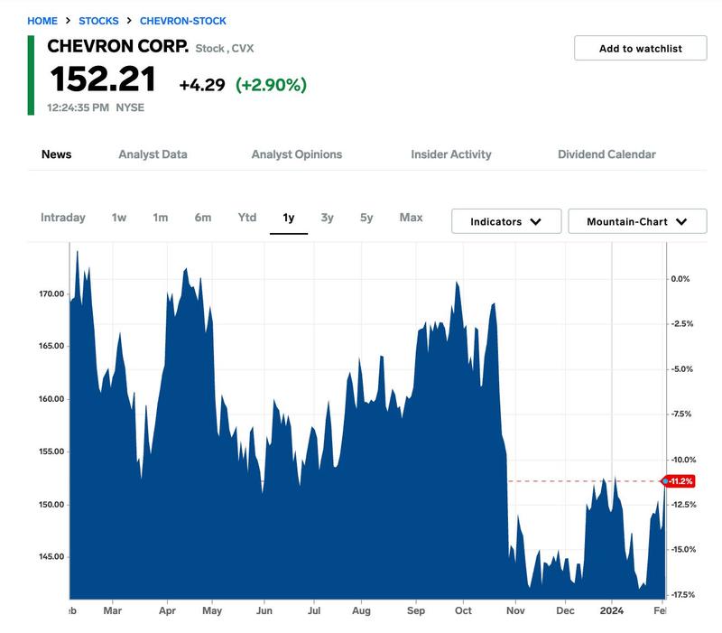This screenshot has width=722, height=633.
Task: Select the 1m chart range
Action: tap(161, 218)
